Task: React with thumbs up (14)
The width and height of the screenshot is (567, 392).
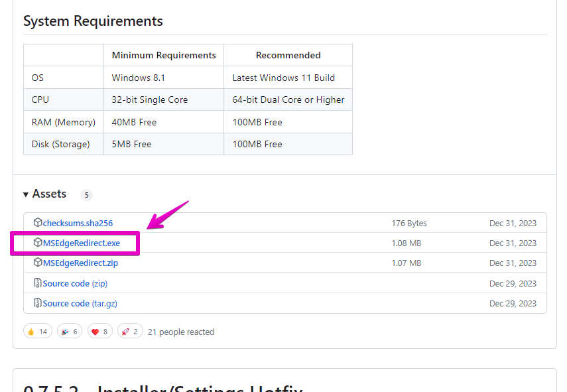Action: 38,332
